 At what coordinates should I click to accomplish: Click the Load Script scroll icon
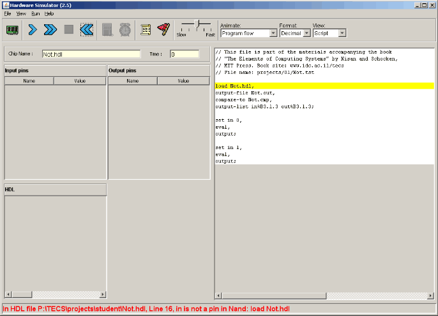pos(146,29)
